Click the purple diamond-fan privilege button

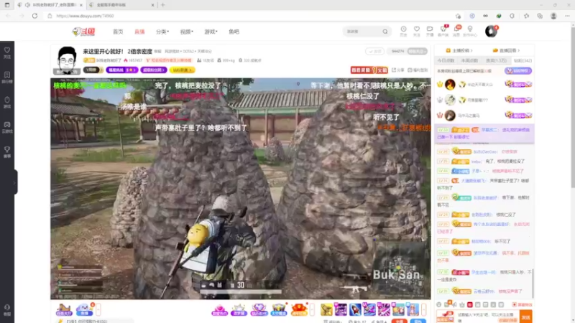(518, 70)
